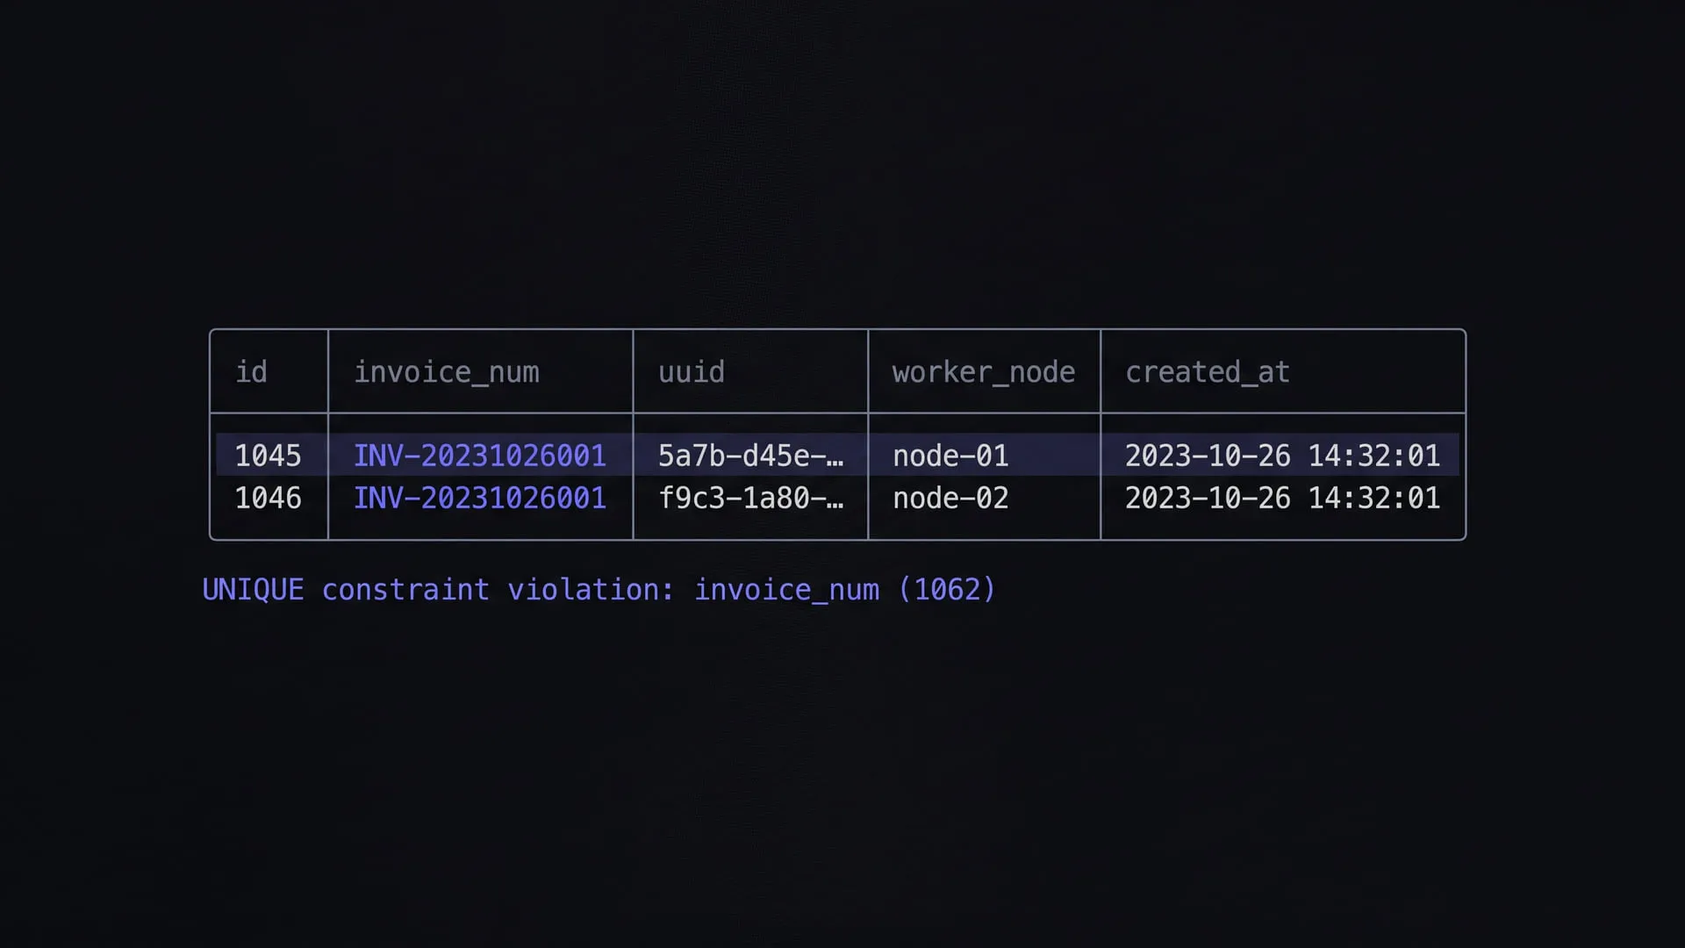Click error code (1062)

pos(947,590)
